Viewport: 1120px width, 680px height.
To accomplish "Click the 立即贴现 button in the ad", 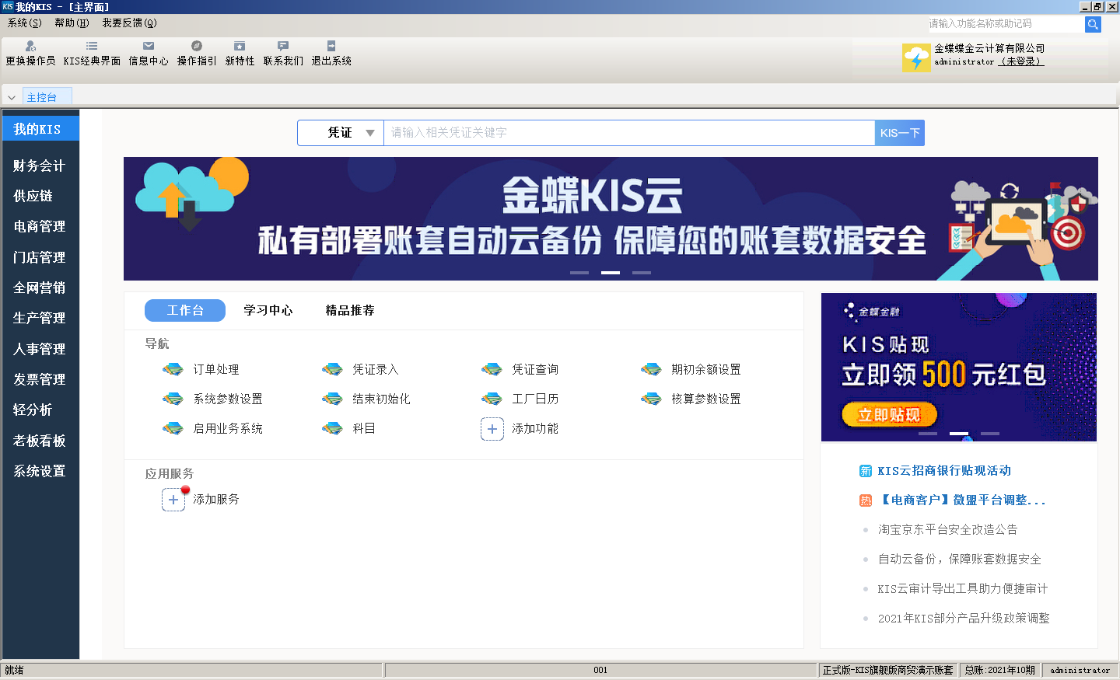I will 889,415.
